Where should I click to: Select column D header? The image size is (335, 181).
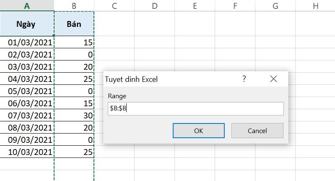154,5
